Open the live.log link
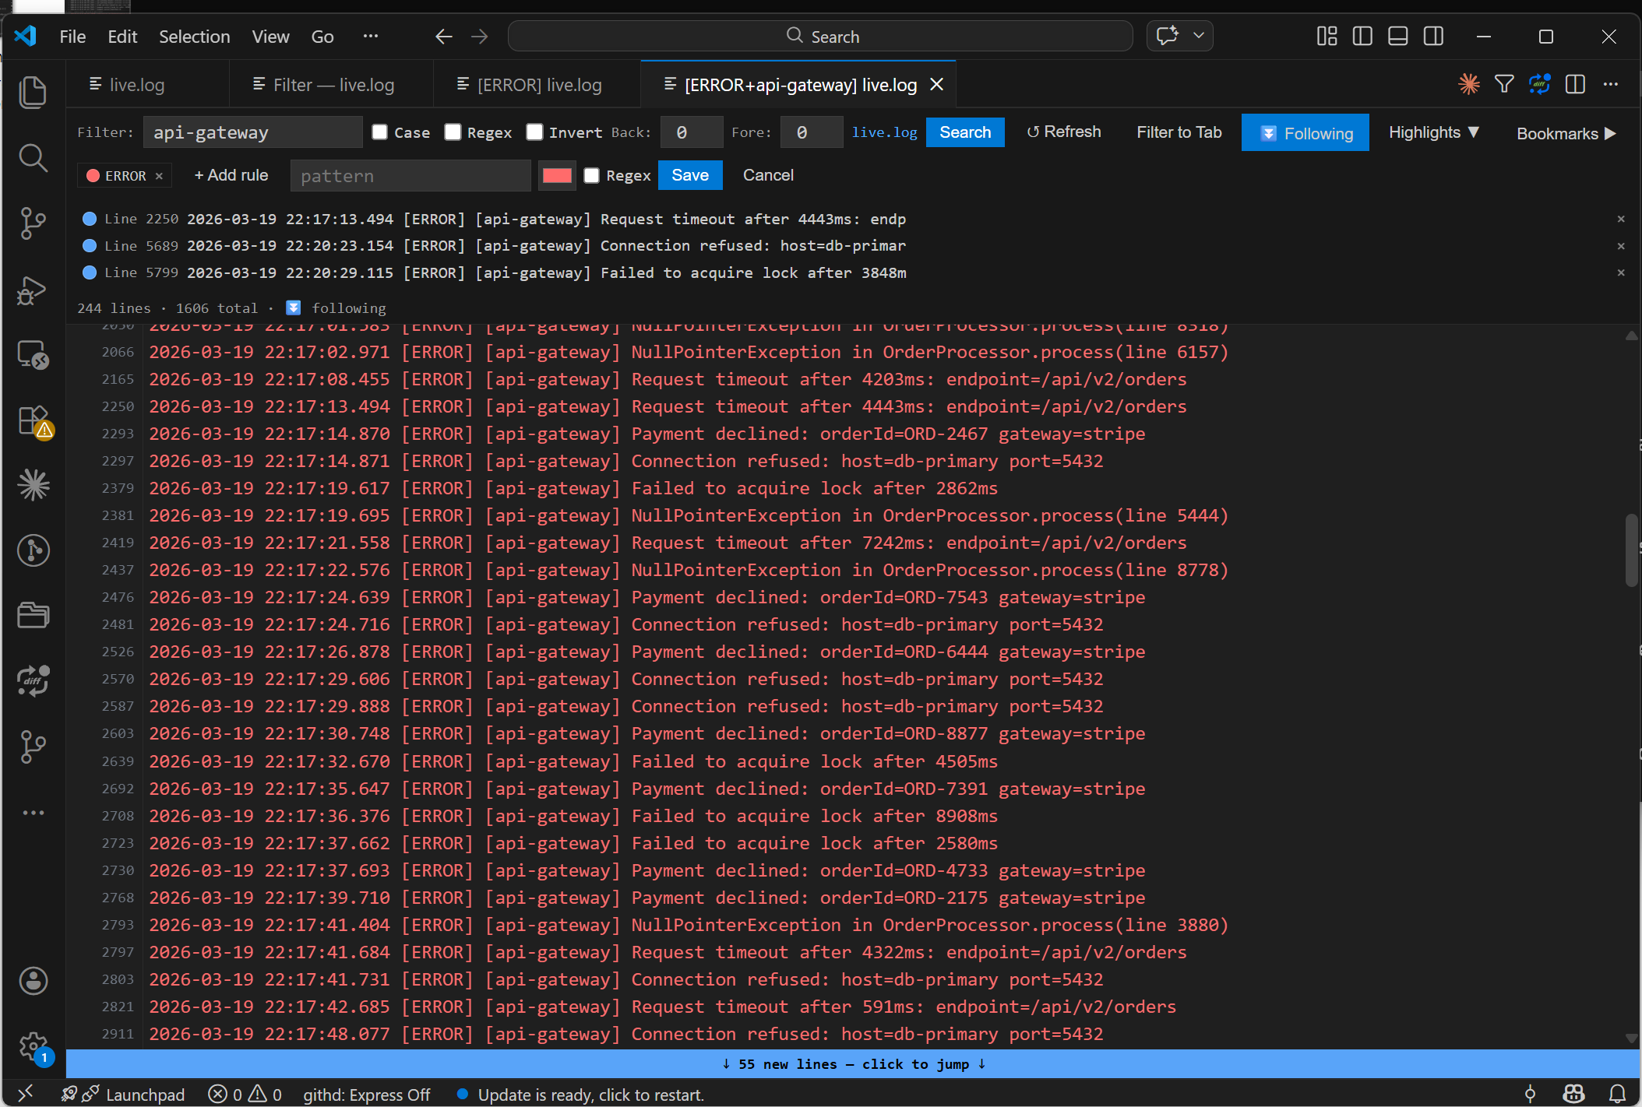1642x1107 pixels. click(884, 132)
